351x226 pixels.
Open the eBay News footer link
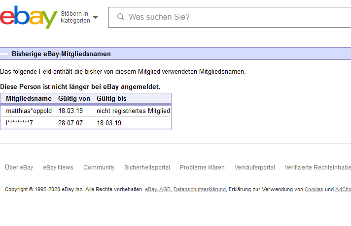[x=58, y=168]
